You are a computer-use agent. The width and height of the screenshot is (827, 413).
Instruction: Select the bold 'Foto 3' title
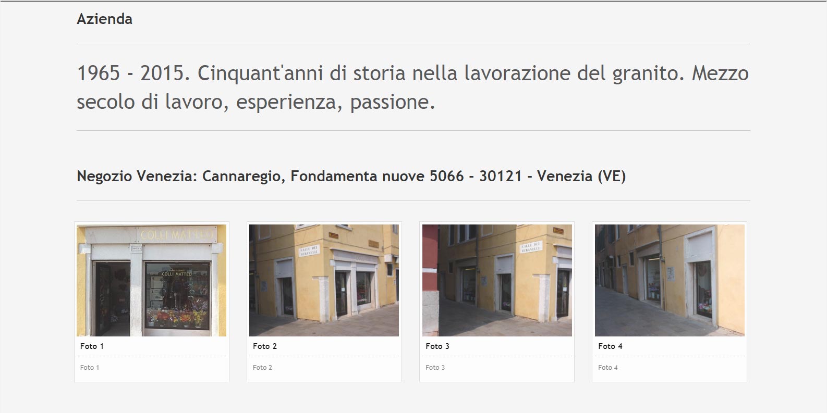(437, 346)
